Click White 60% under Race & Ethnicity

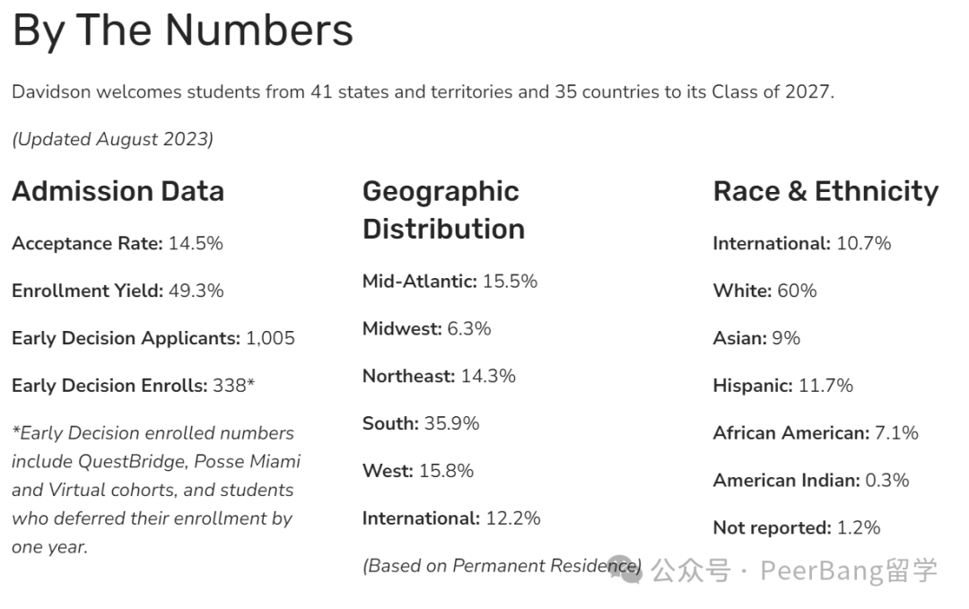pos(764,291)
